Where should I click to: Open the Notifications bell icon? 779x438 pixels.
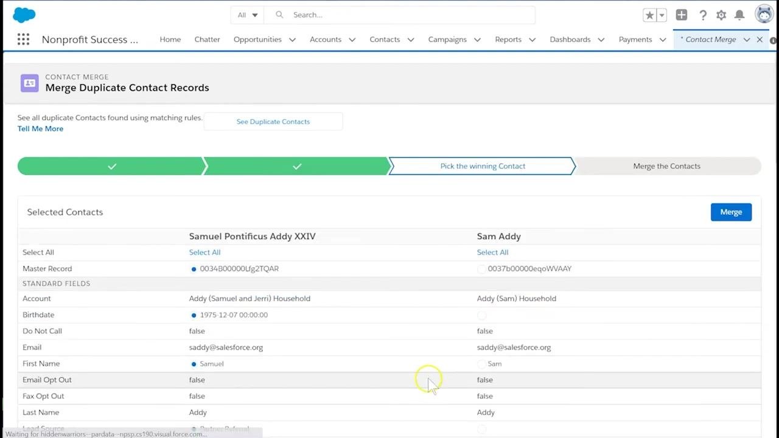point(739,15)
